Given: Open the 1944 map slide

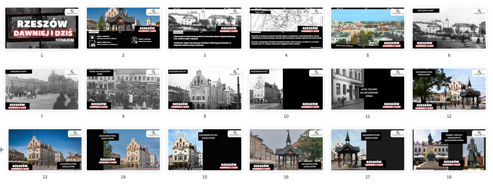Looking at the screenshot, I should 286,28.
